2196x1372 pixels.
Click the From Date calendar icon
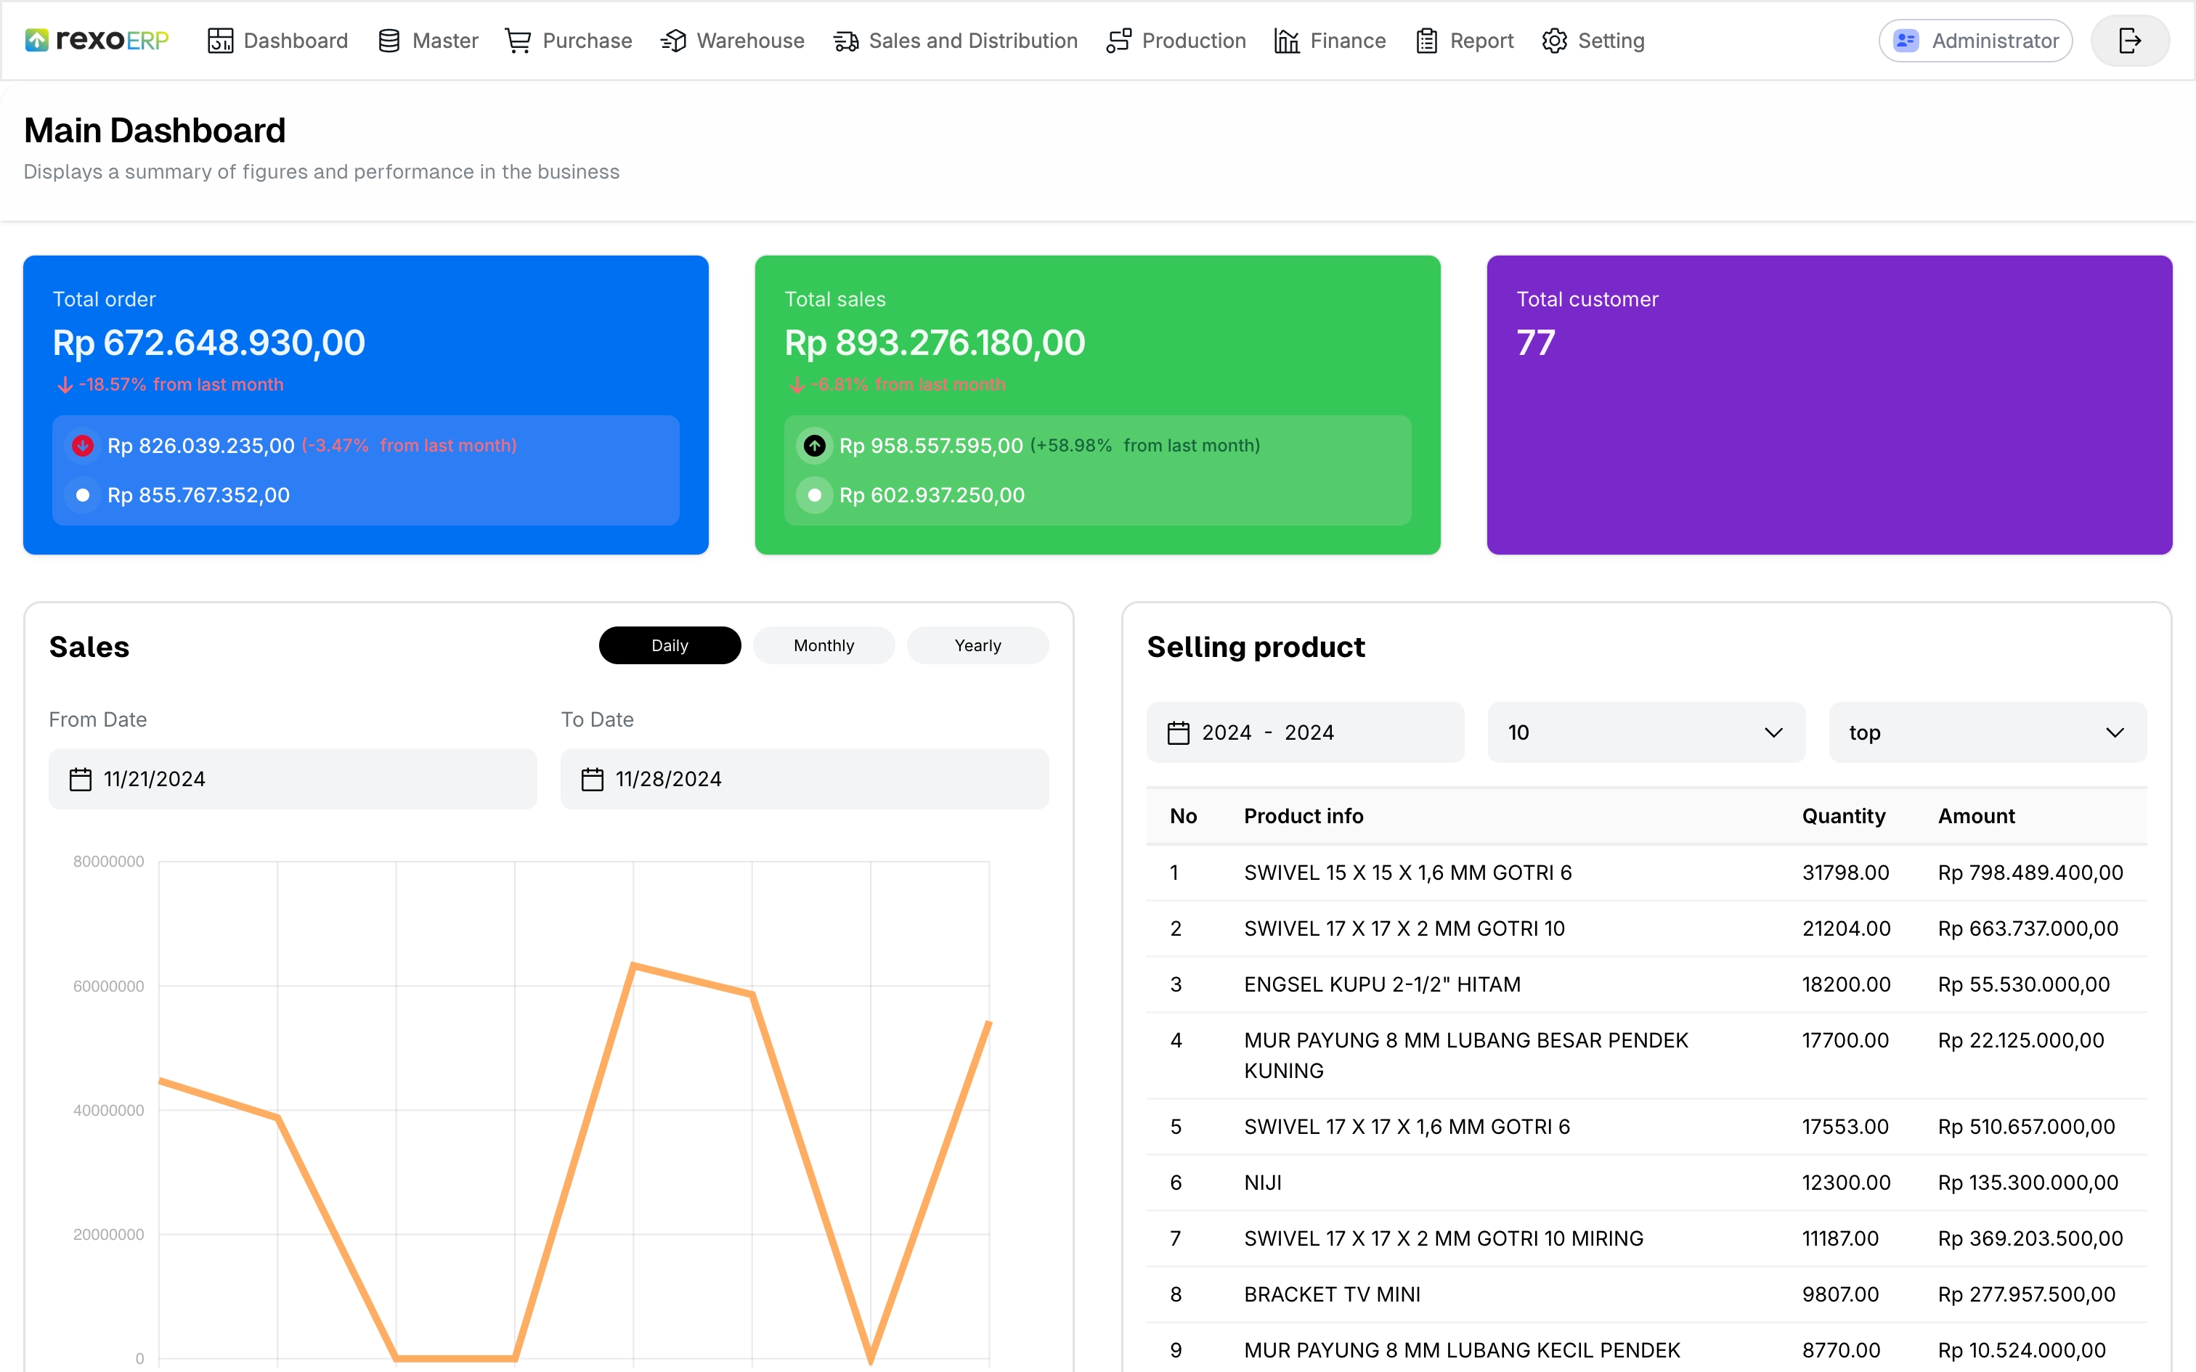click(x=81, y=780)
